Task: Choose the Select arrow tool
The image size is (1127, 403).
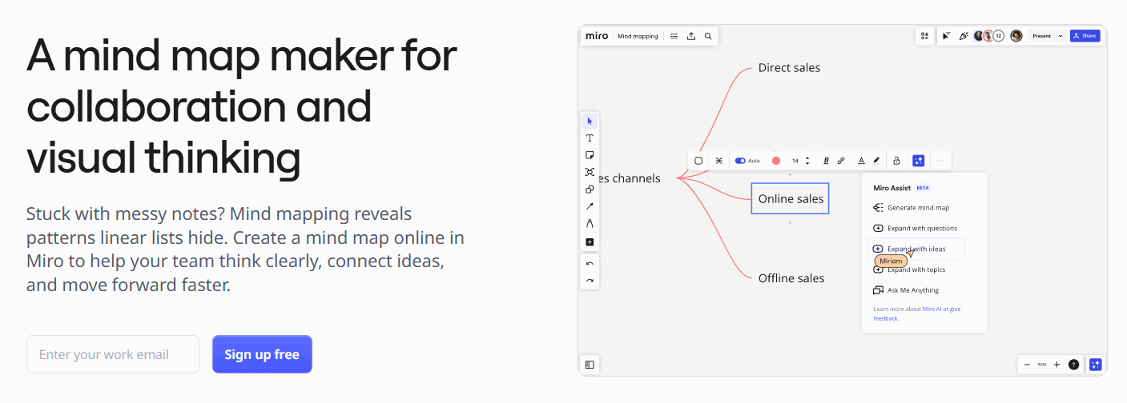Action: click(590, 122)
